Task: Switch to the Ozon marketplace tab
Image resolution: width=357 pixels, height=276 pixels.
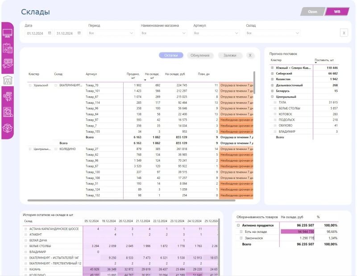Action: [312, 12]
